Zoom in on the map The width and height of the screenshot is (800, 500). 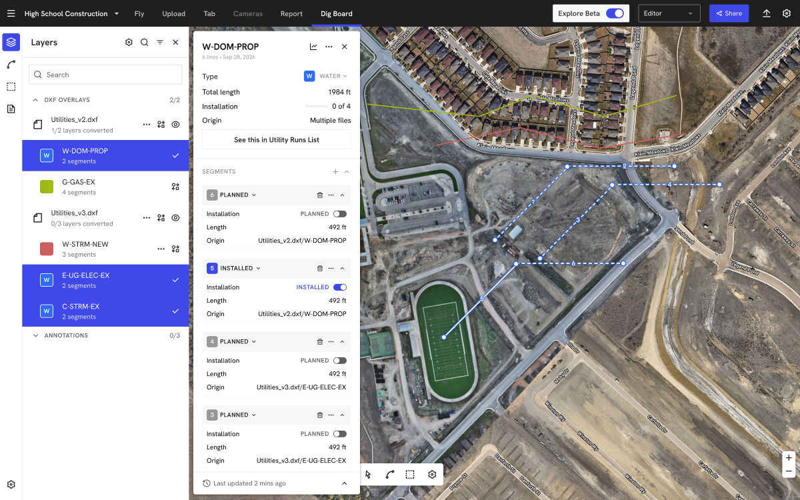(x=789, y=458)
